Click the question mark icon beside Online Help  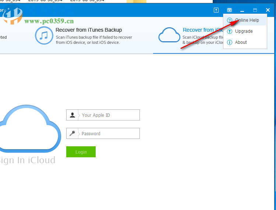(x=229, y=20)
